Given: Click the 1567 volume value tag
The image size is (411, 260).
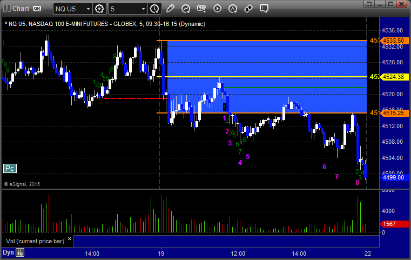Looking at the screenshot, I should tap(394, 224).
